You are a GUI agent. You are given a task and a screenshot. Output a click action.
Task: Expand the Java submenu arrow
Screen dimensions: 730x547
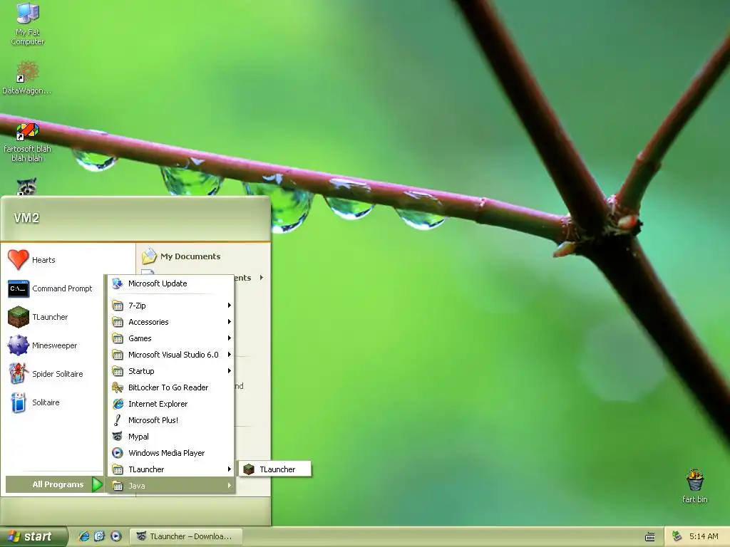[229, 485]
